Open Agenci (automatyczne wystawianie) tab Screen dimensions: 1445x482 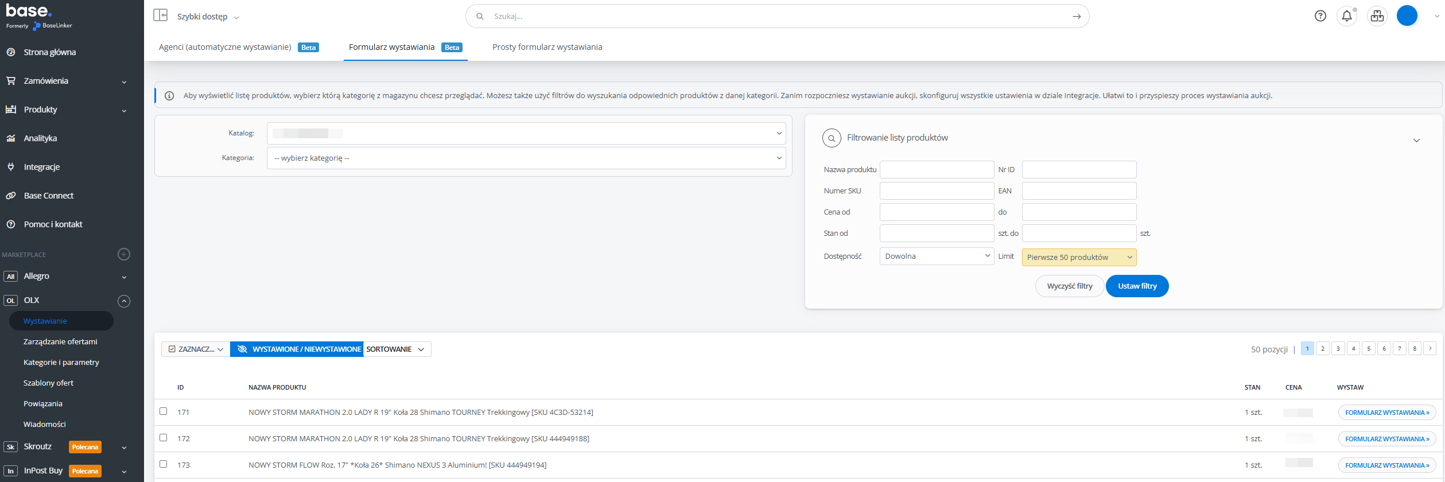point(225,47)
